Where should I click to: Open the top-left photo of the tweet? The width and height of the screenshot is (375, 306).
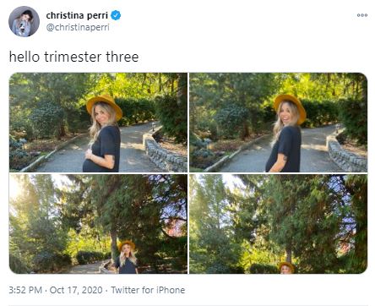tap(98, 123)
